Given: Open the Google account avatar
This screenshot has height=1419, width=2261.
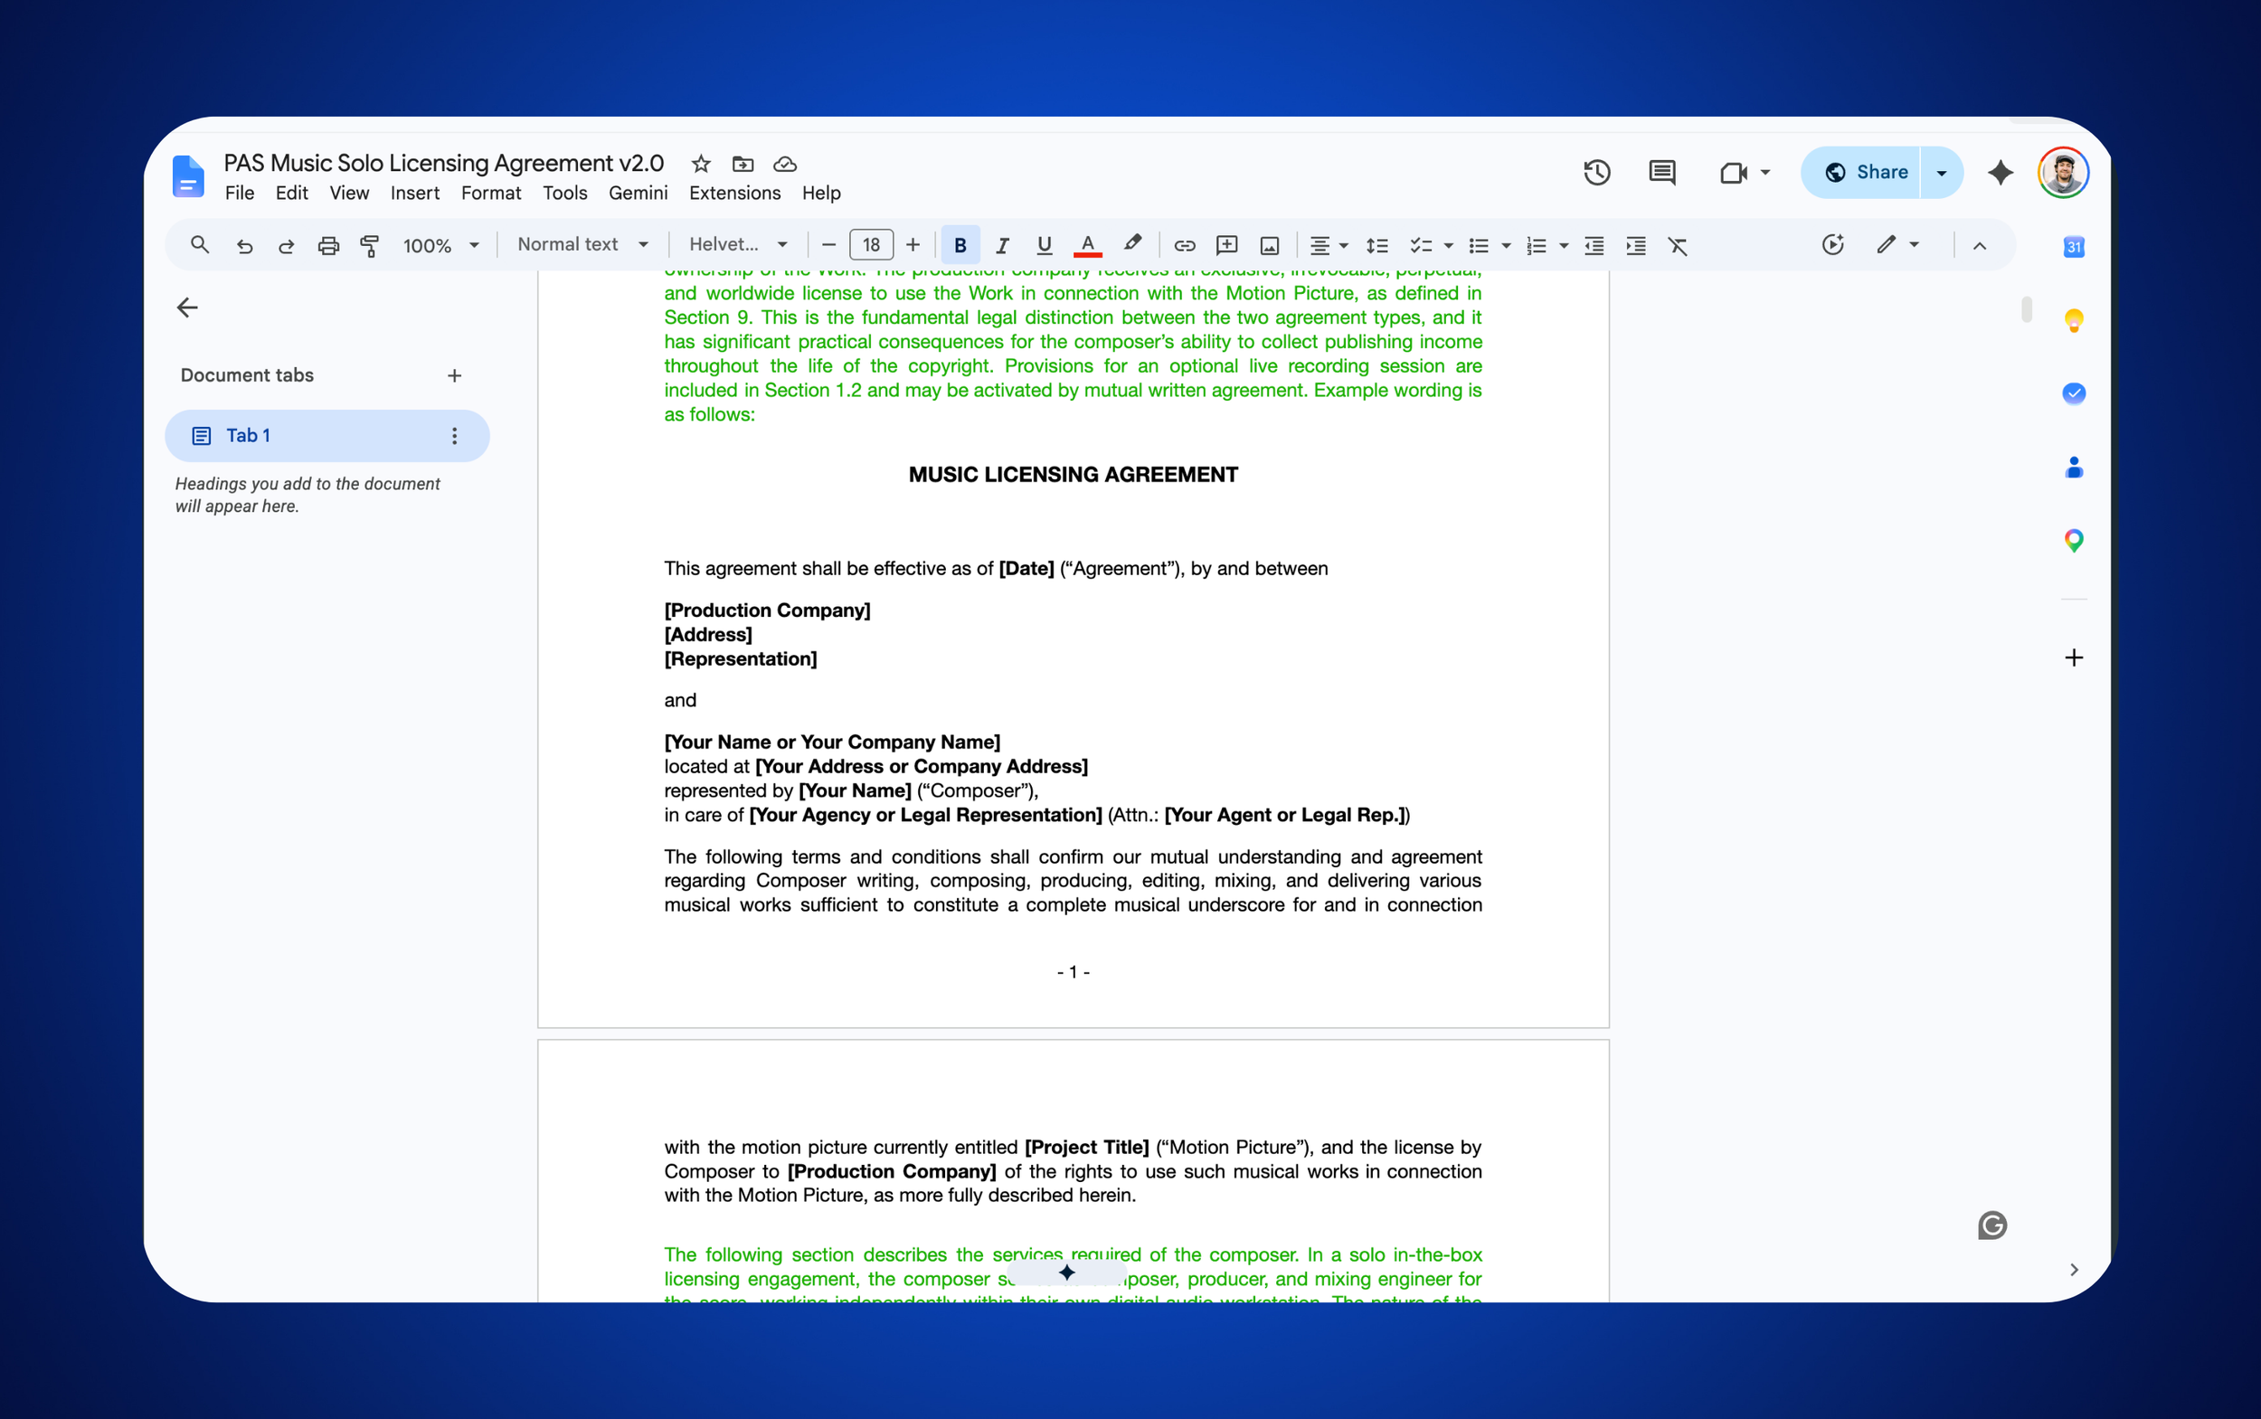Looking at the screenshot, I should [2063, 173].
